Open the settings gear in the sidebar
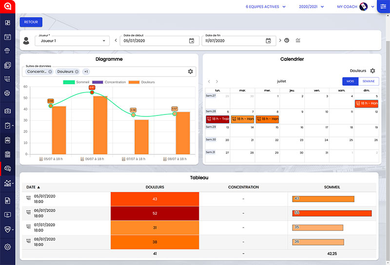The image size is (390, 265). 7,246
